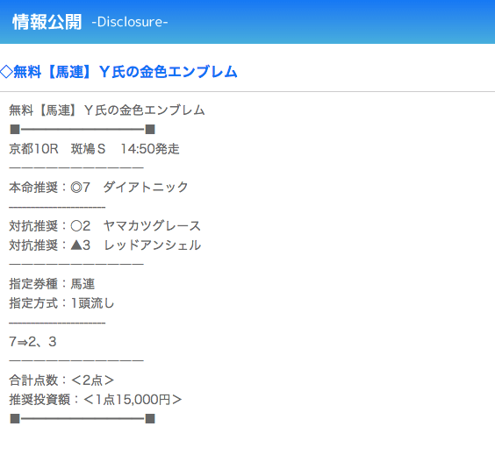Screen dimensions: 495x455
Task: Open the blue 無料【馬連】Y氏の金色エンブレム heading link
Action: click(x=118, y=72)
